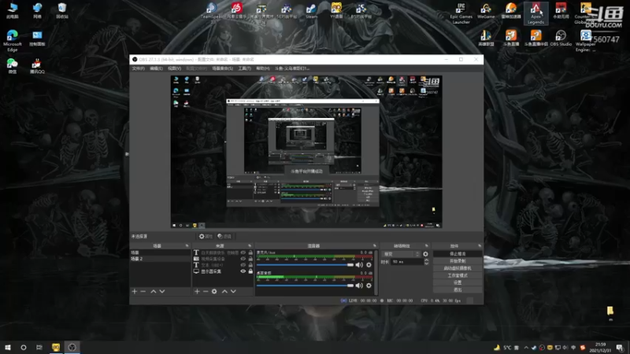Add a new source with the plus icon
The height and width of the screenshot is (354, 630).
coord(197,291)
